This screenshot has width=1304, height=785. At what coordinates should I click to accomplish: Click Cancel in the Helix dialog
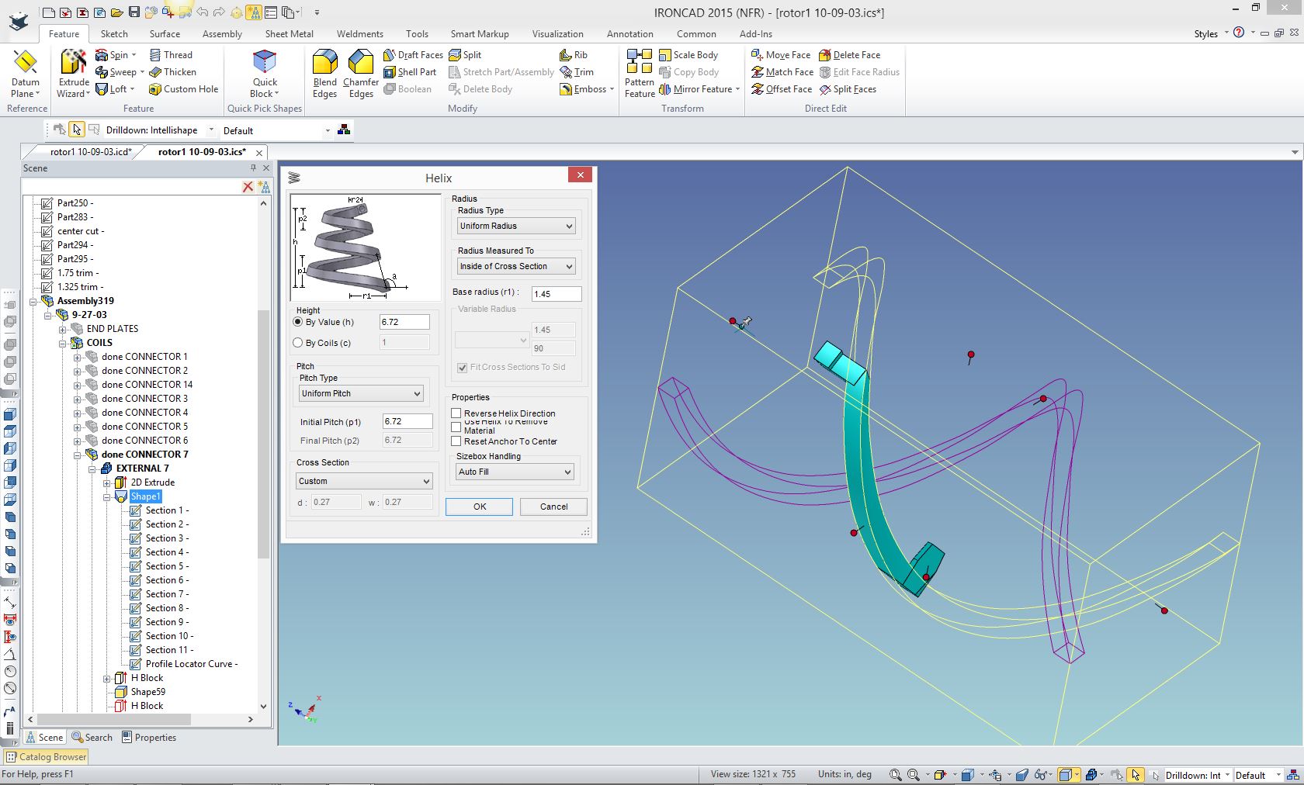tap(553, 507)
